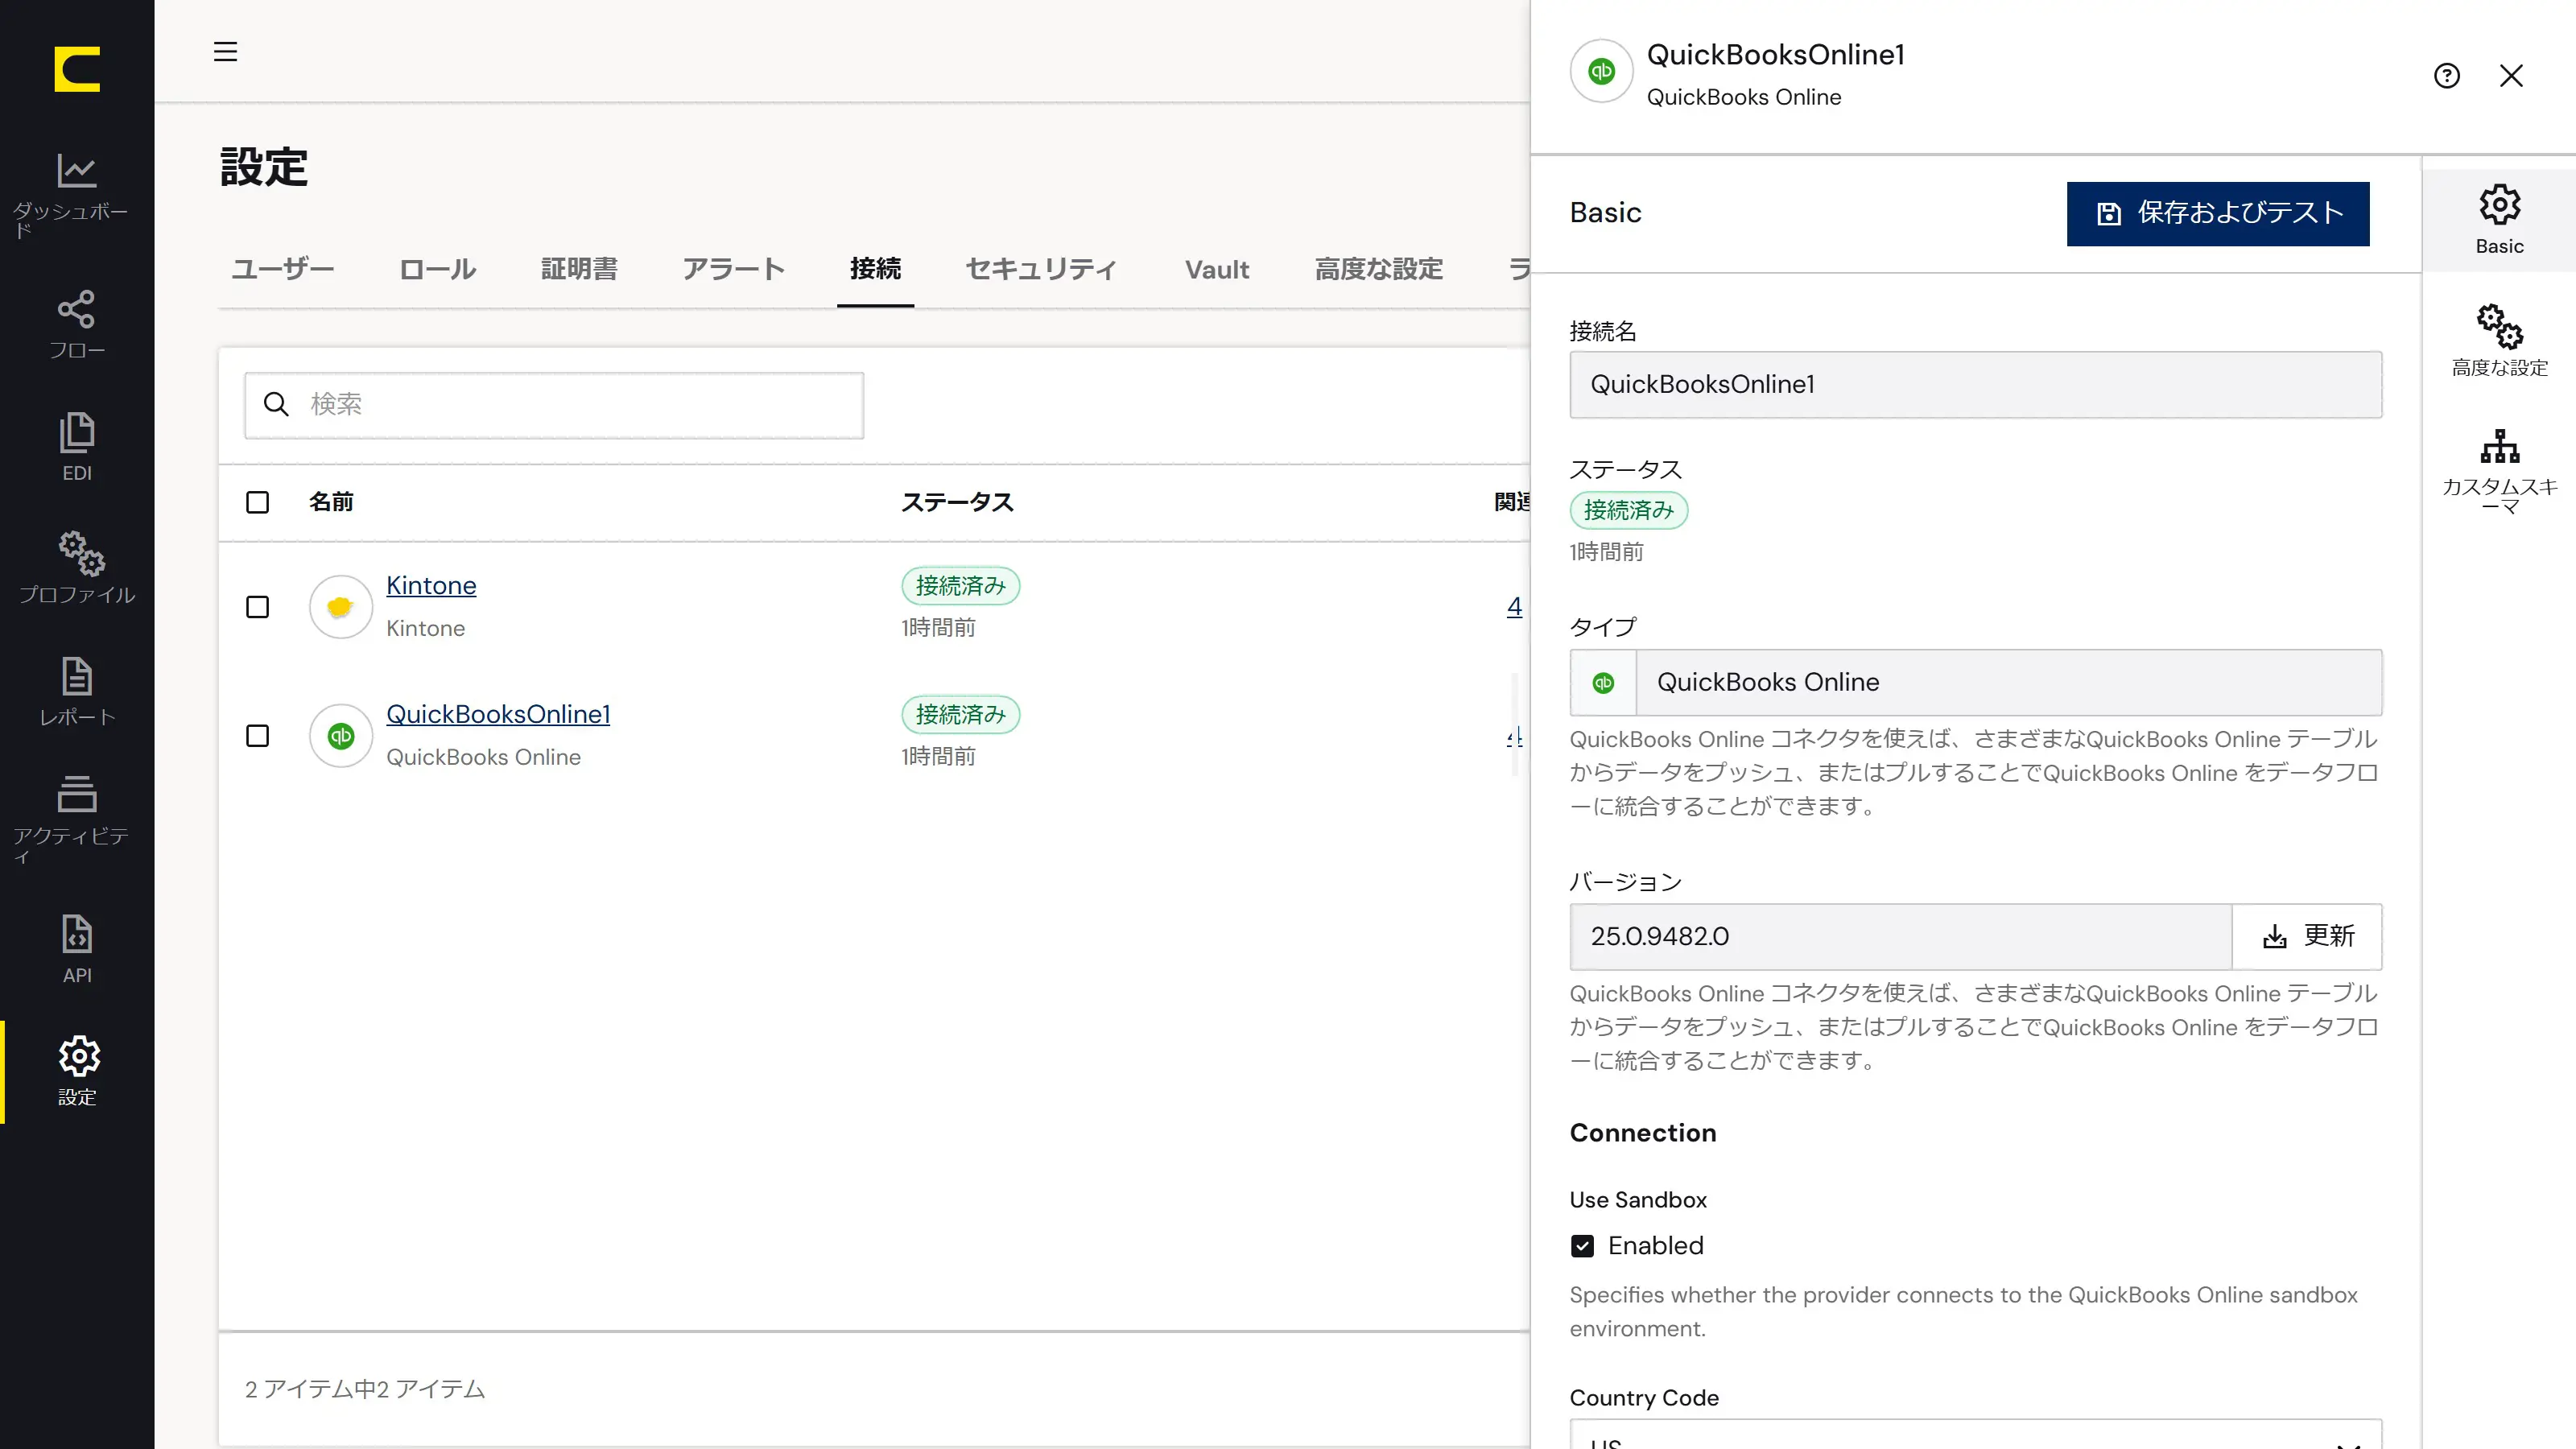Image resolution: width=2576 pixels, height=1449 pixels.
Task: Select 設定 gear in the sidebar
Action: [79, 1056]
